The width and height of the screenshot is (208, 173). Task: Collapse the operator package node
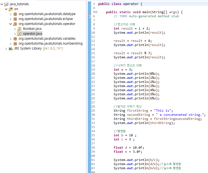(x=11, y=24)
